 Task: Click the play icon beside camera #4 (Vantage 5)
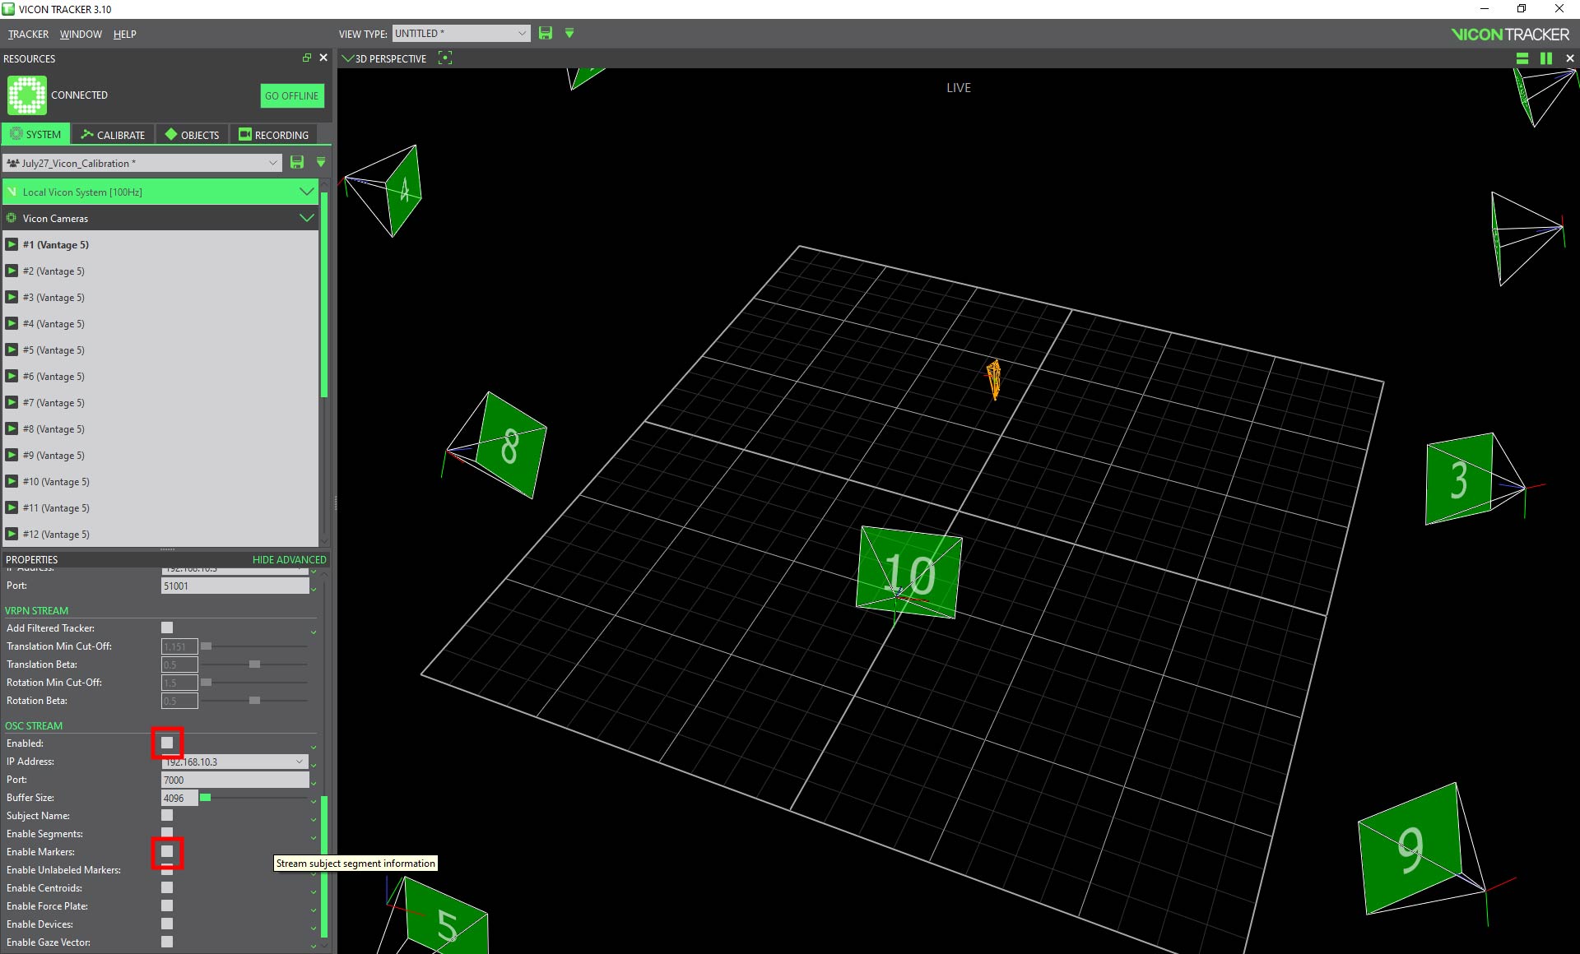coord(12,323)
